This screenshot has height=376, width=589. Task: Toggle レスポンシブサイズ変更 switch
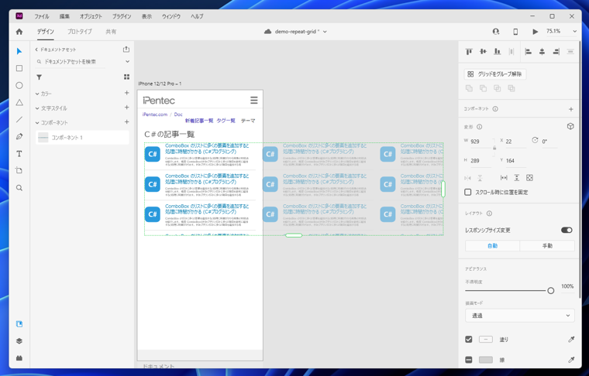(x=567, y=230)
